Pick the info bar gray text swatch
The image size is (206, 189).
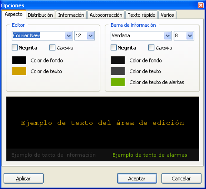click(x=118, y=71)
